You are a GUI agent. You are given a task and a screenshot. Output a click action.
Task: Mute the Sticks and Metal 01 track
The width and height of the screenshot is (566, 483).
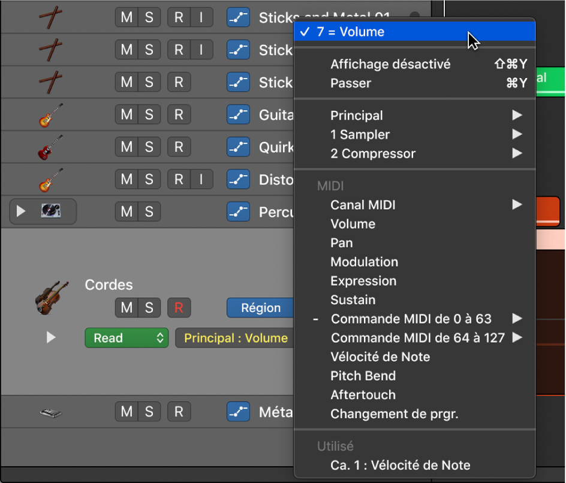click(x=127, y=17)
